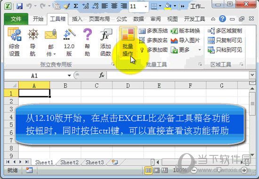The image size is (259, 179).
Task: Click 多表加密 key button
Action: pyautogui.click(x=153, y=50)
